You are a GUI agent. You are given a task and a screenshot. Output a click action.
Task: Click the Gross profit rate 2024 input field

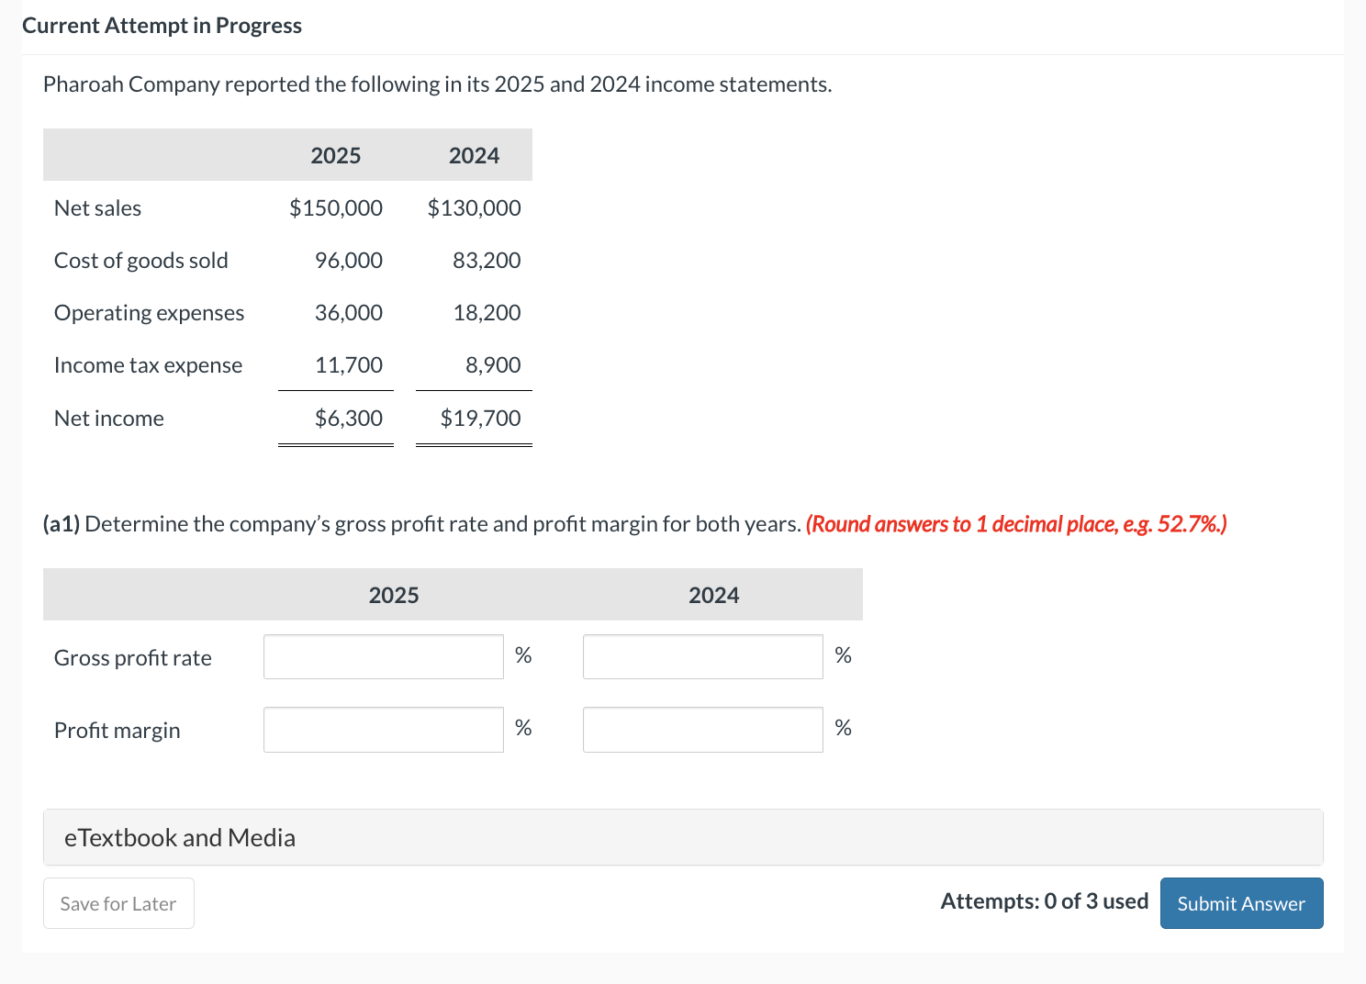point(702,655)
